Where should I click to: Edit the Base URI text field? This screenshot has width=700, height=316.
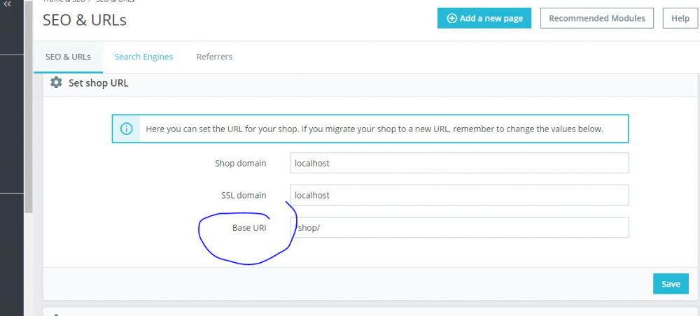459,228
